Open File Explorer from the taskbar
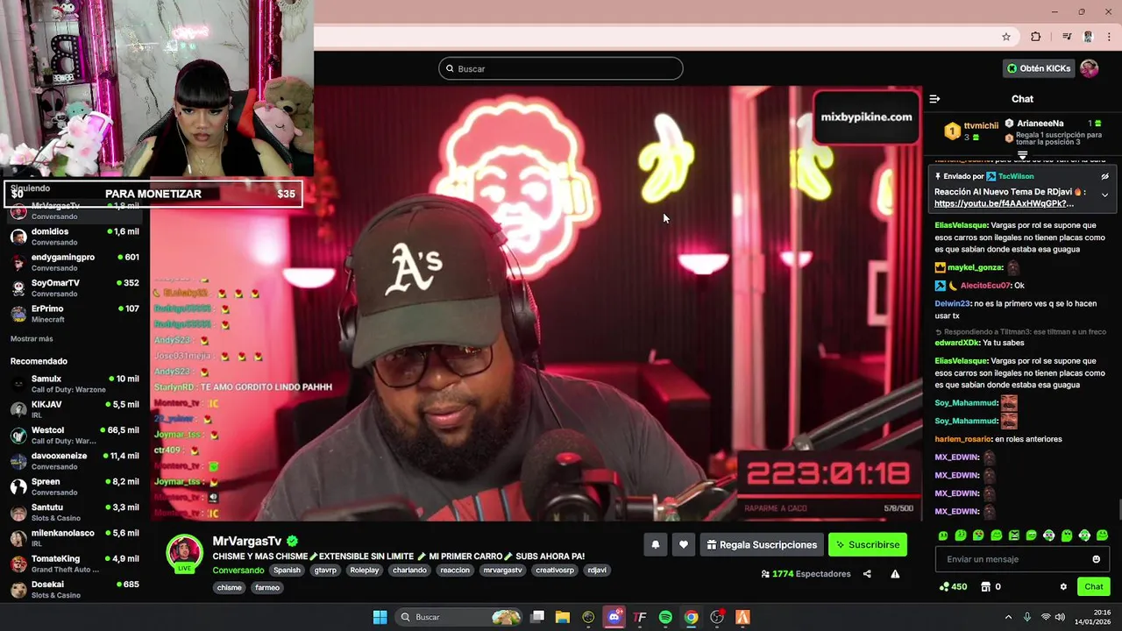1122x631 pixels. [x=563, y=617]
